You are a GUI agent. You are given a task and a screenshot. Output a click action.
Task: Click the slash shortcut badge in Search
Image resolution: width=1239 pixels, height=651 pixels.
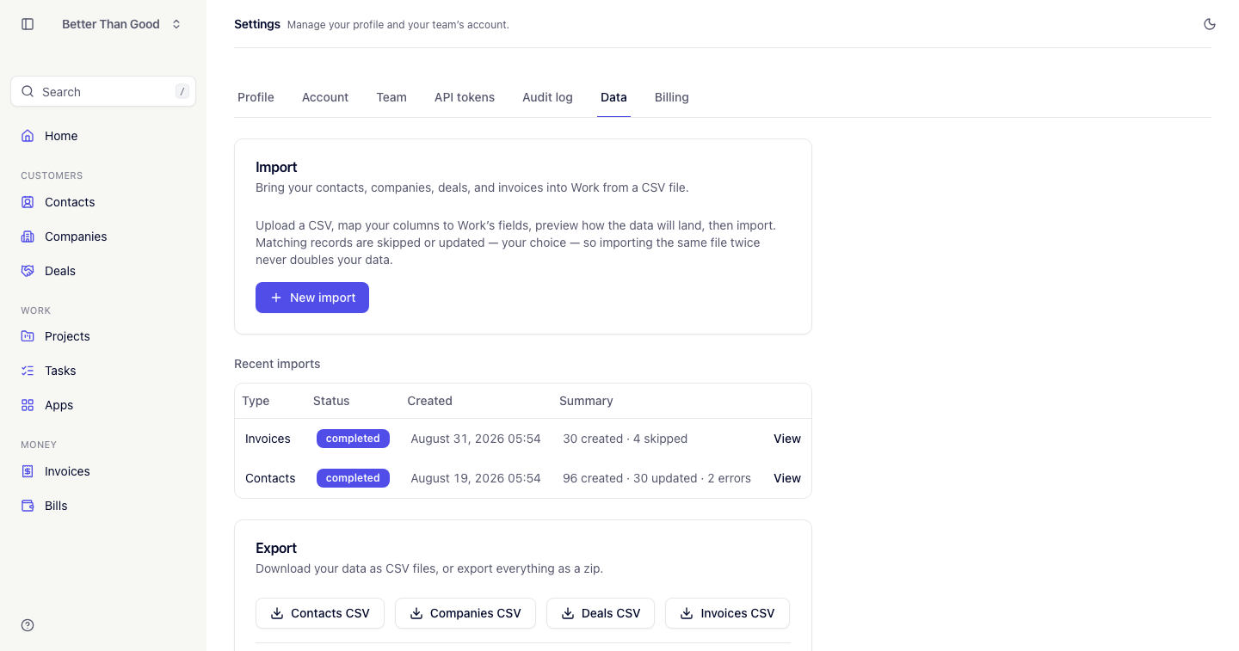182,92
